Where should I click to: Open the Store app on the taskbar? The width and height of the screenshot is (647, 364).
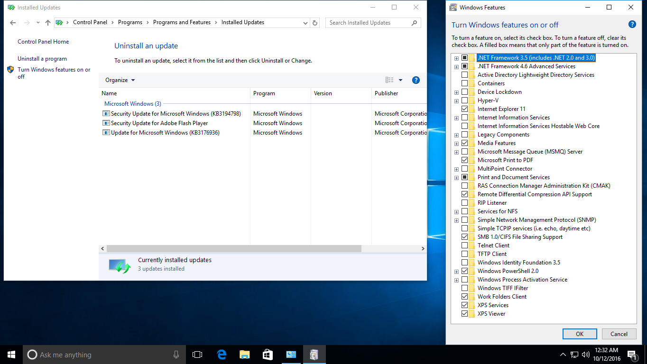point(268,355)
